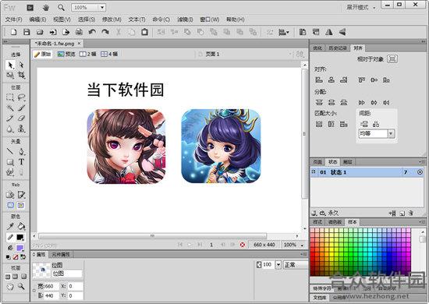Viewport: 429px width, 304px height.
Task: Select the Paint Bucket tool
Action: pyautogui.click(x=21, y=226)
